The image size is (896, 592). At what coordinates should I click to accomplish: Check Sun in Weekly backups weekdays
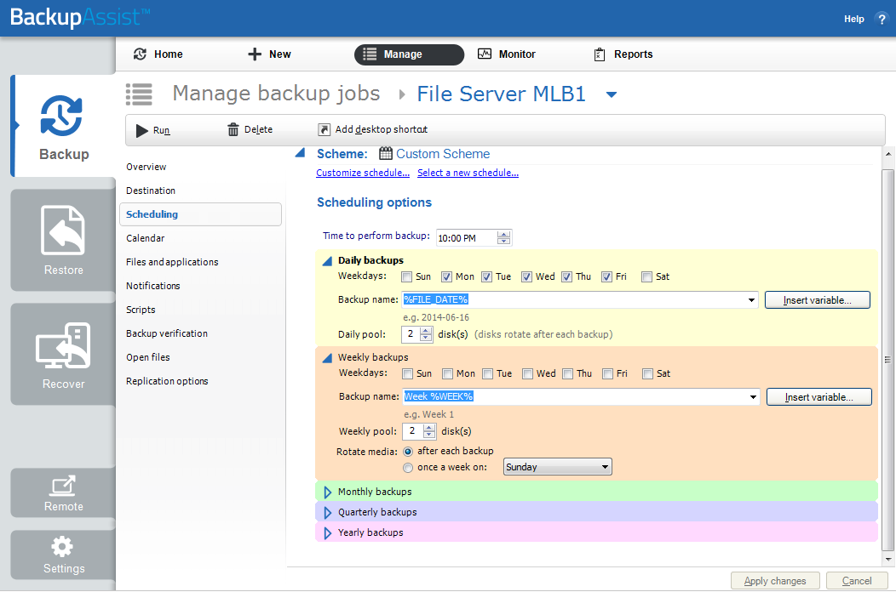[407, 374]
